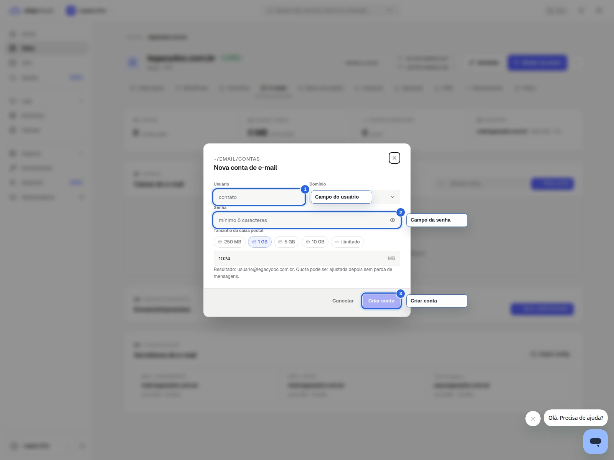
Task: Open the Domínio dropdown chevron
Action: [x=393, y=197]
